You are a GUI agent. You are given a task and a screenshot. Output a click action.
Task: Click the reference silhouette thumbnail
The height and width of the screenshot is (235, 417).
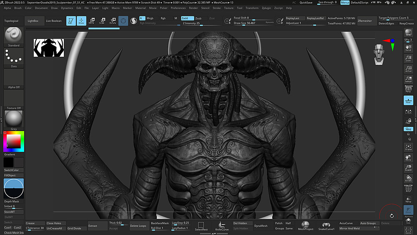tap(49, 48)
